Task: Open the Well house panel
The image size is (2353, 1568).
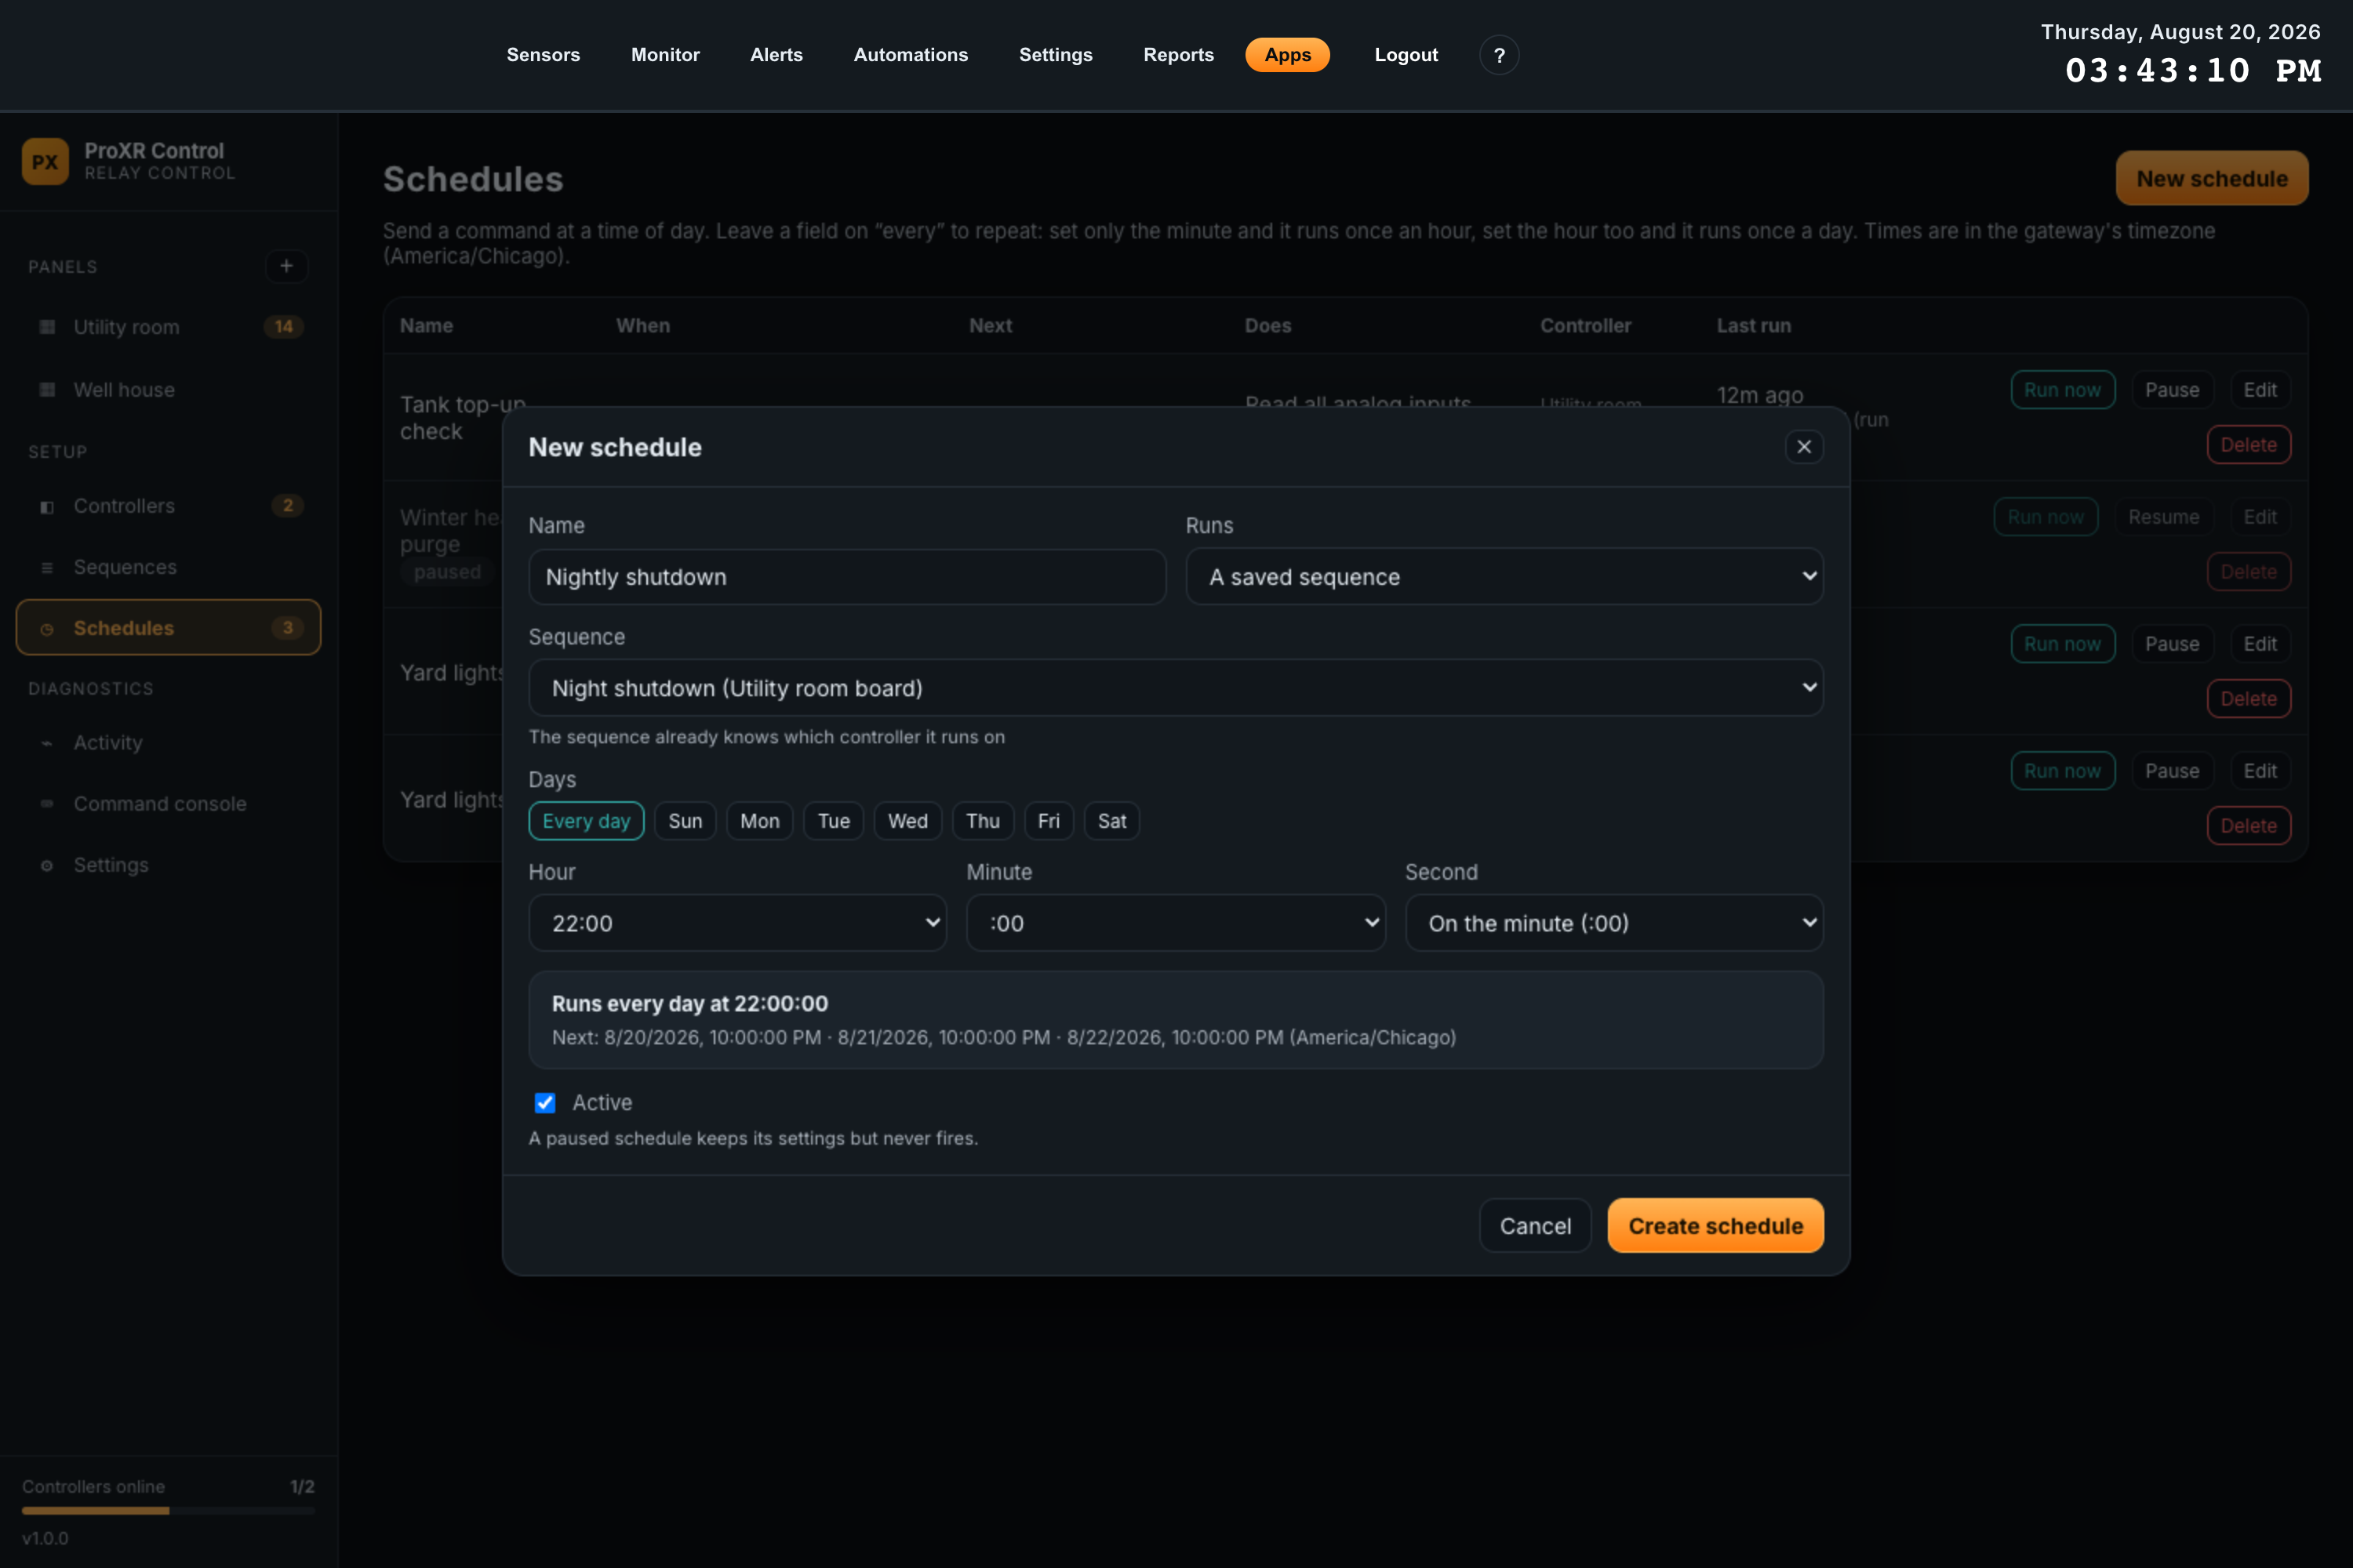Action: tap(168, 389)
